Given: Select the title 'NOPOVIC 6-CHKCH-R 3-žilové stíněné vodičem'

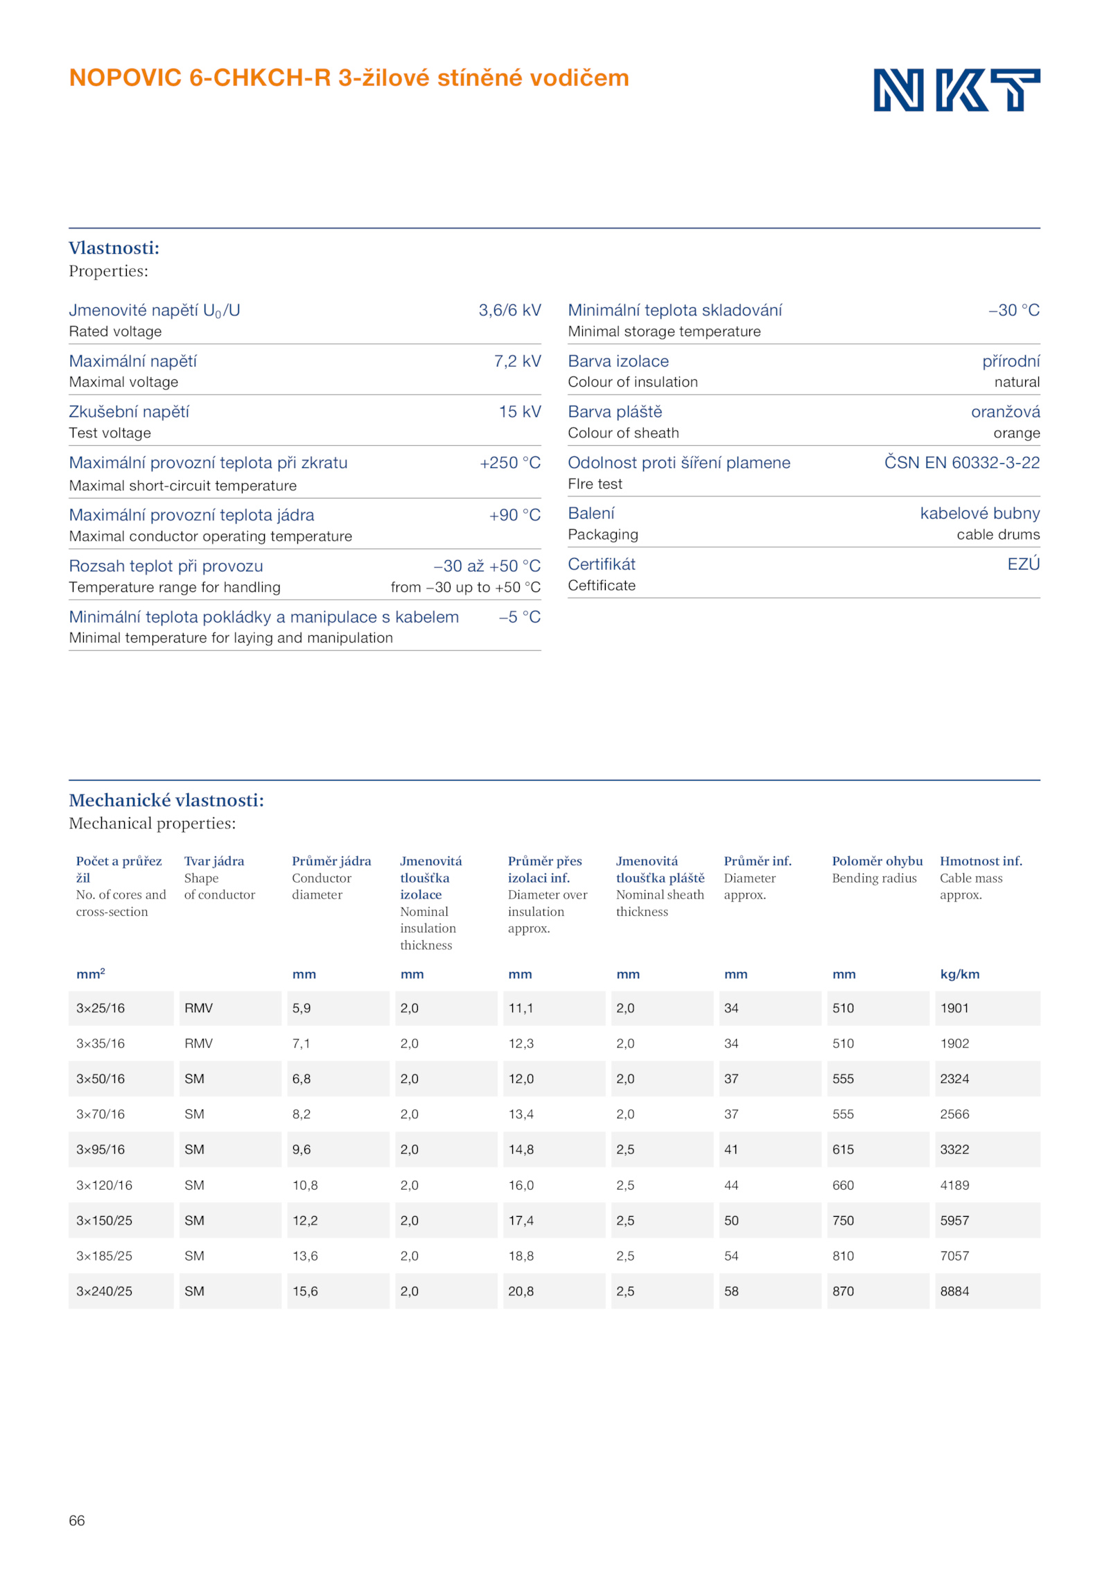Looking at the screenshot, I should point(349,78).
